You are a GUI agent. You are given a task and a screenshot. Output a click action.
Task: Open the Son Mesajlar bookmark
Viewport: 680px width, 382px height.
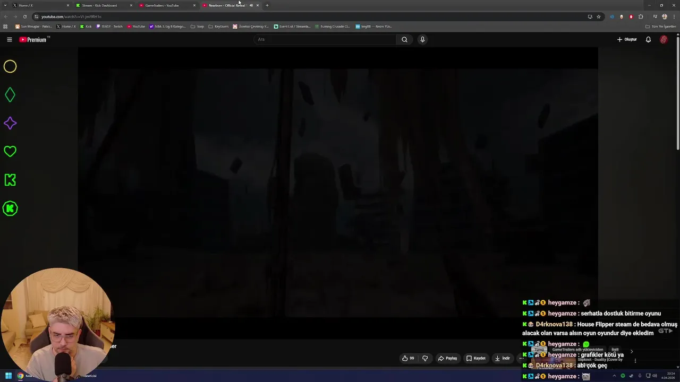33,26
